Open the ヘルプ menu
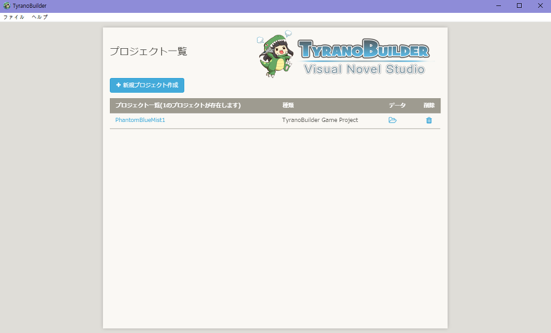The image size is (551, 333). (x=40, y=17)
